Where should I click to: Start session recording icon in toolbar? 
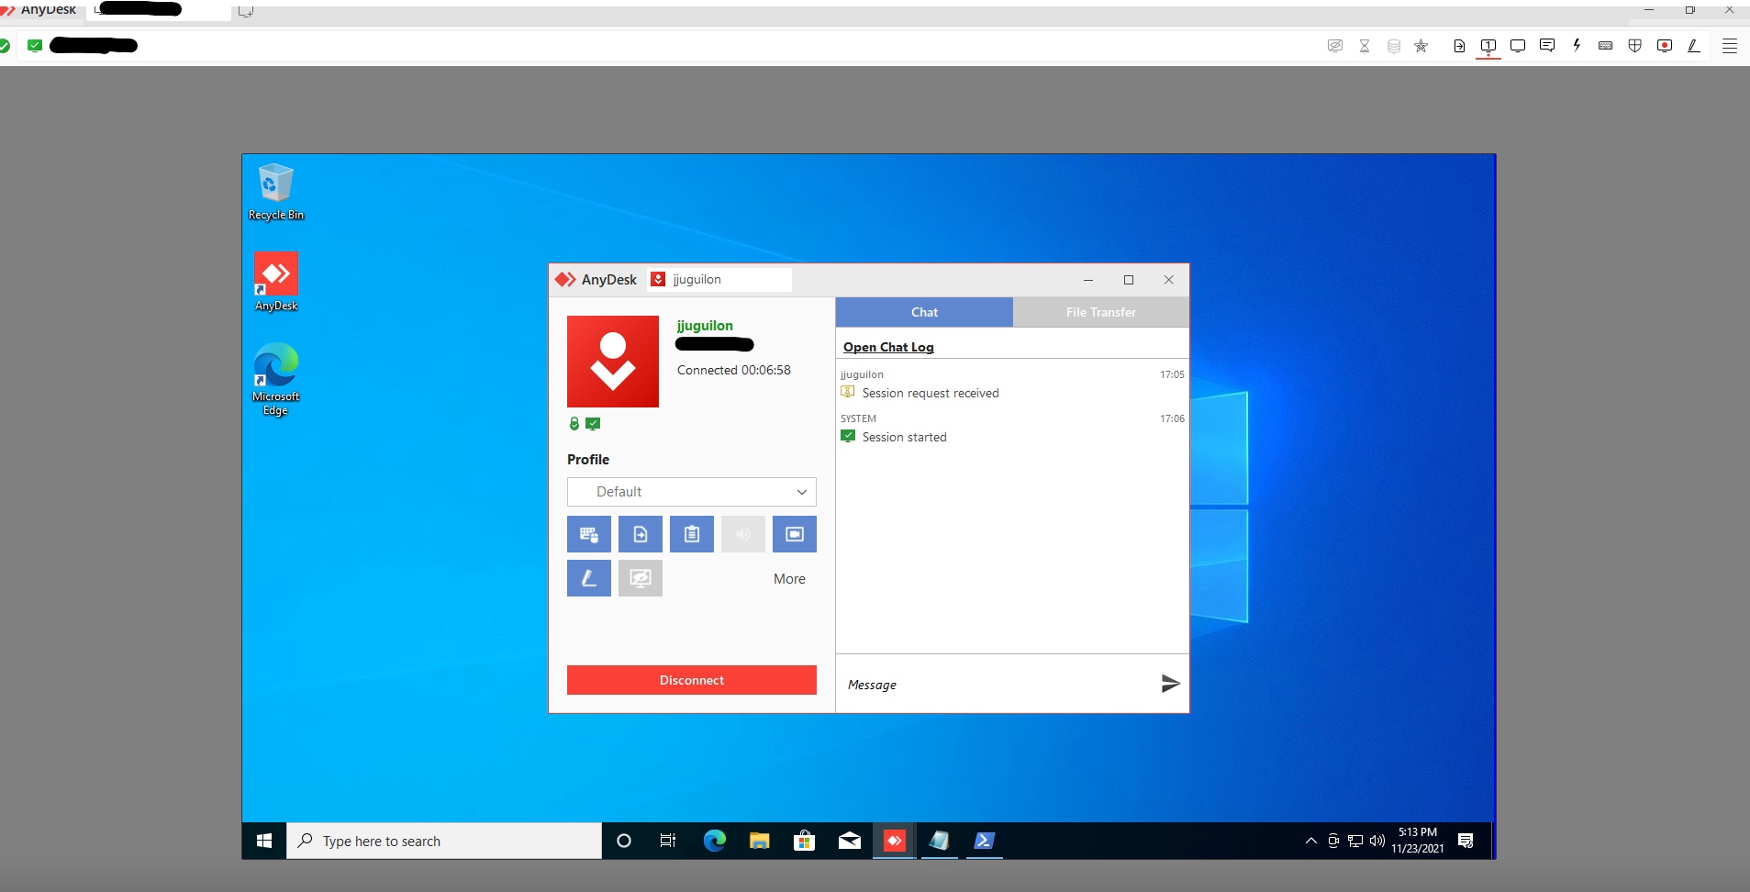[x=1665, y=46]
